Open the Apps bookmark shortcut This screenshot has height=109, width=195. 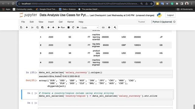coord(6,9)
